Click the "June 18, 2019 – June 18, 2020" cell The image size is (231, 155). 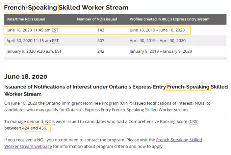click(x=157, y=30)
